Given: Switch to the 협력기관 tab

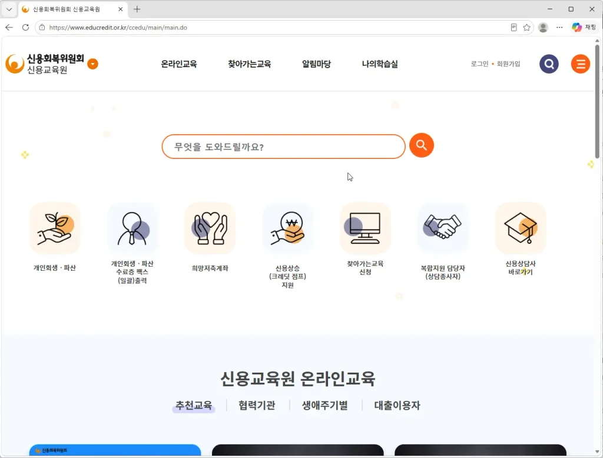Looking at the screenshot, I should [x=257, y=406].
